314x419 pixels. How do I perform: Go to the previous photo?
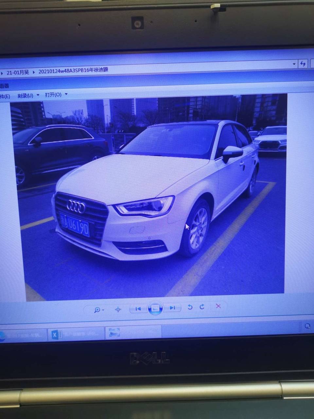[x=138, y=308]
